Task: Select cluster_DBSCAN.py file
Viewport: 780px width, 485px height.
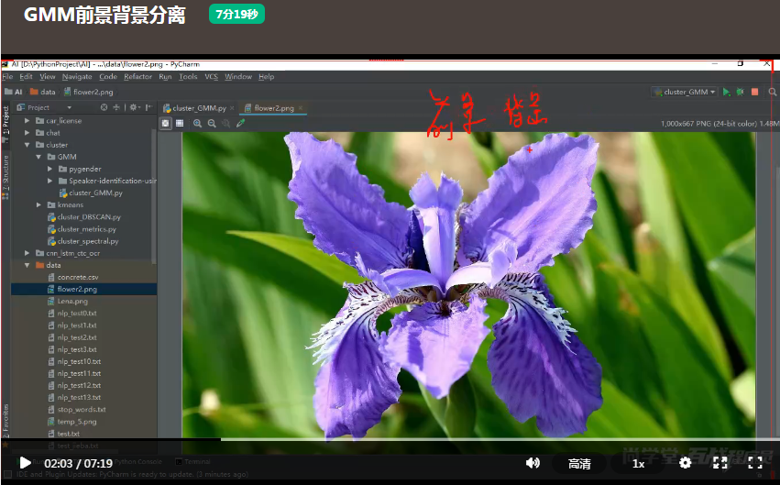Action: tap(84, 217)
